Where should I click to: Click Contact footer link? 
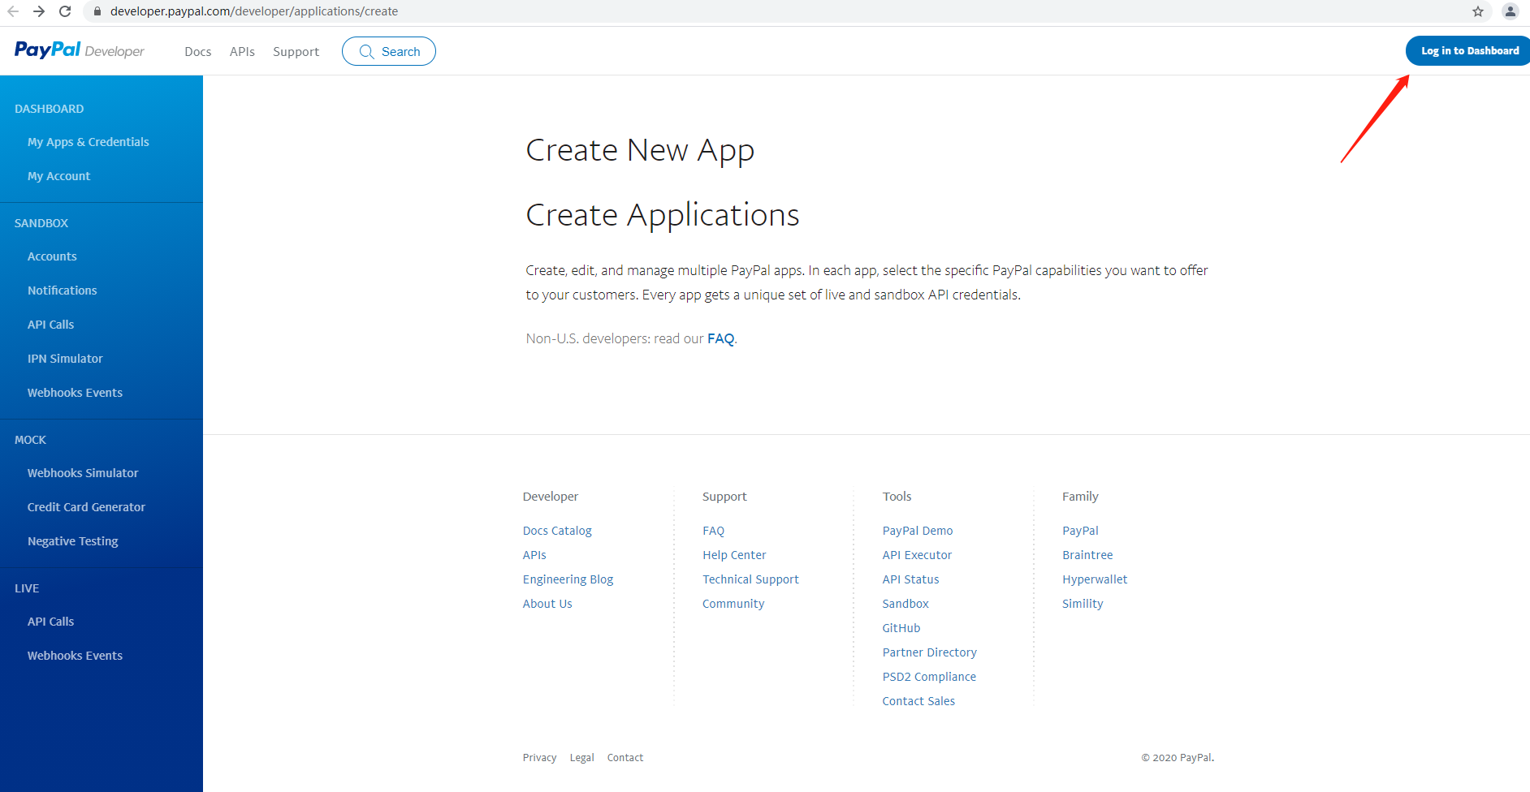(625, 758)
